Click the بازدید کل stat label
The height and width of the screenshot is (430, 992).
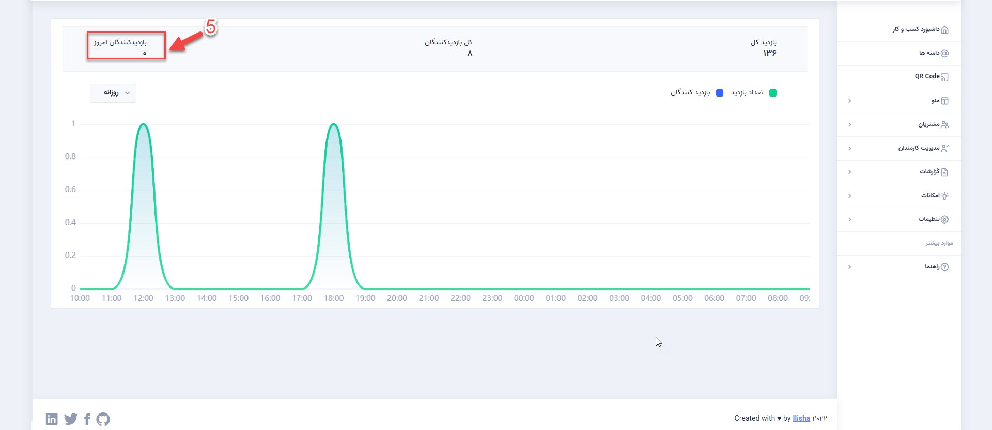(764, 42)
